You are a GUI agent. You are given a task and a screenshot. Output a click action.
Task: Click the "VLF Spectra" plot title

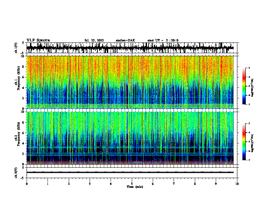pyautogui.click(x=38, y=40)
